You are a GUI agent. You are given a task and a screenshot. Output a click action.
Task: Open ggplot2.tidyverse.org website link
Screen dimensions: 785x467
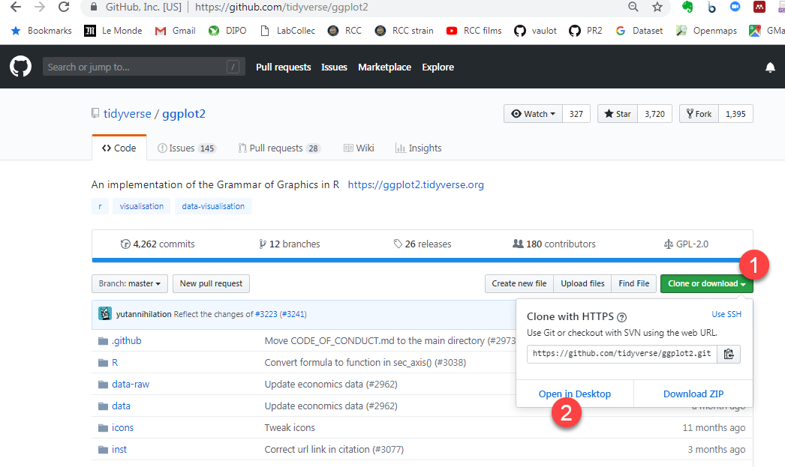[416, 184]
